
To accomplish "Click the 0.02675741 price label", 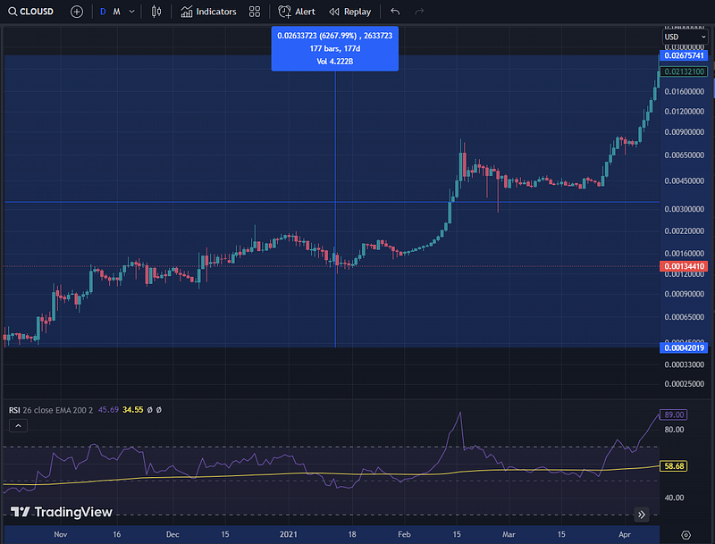I will (x=684, y=55).
